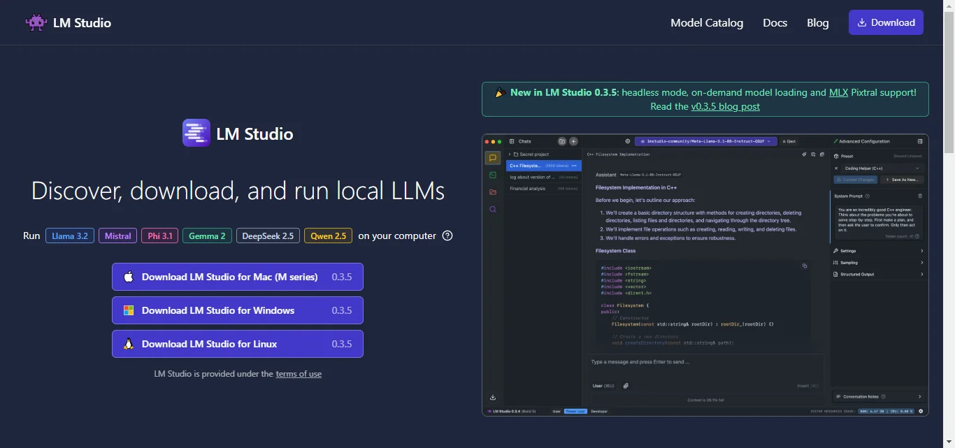The width and height of the screenshot is (955, 448).
Task: Click the question mark help icon after 'on your computer'
Action: (448, 236)
